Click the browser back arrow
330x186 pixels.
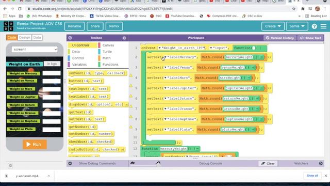(5, 9)
